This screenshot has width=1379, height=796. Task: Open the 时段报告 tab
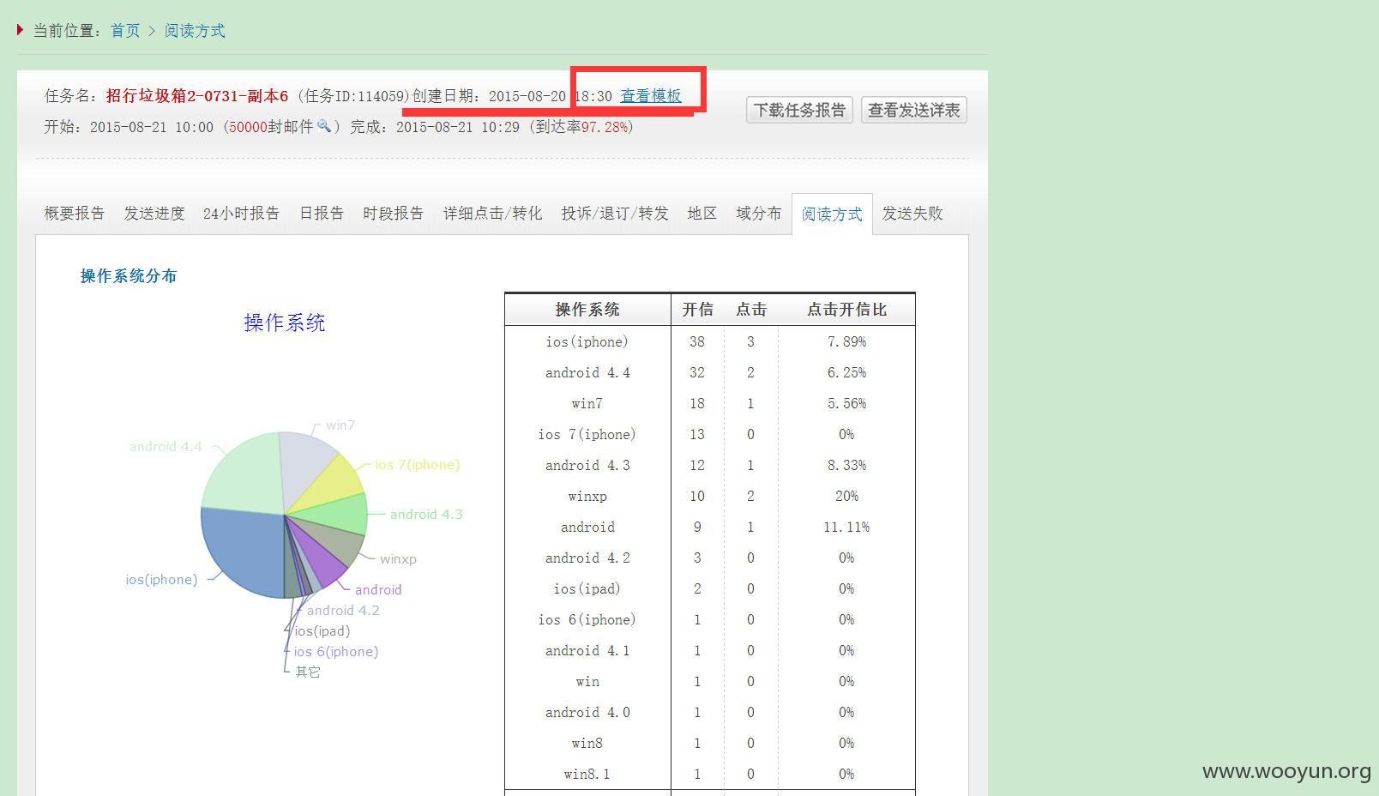(394, 214)
